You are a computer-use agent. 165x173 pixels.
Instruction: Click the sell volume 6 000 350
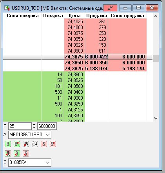tap(96, 63)
